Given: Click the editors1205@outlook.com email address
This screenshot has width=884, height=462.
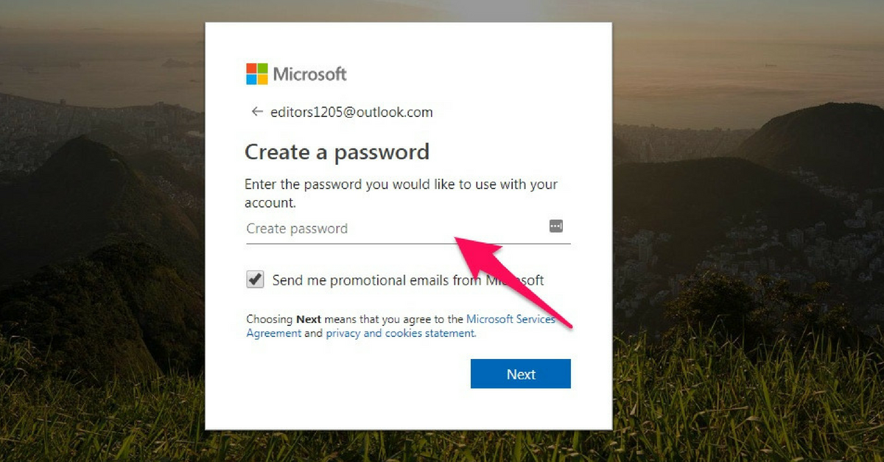Looking at the screenshot, I should (351, 113).
